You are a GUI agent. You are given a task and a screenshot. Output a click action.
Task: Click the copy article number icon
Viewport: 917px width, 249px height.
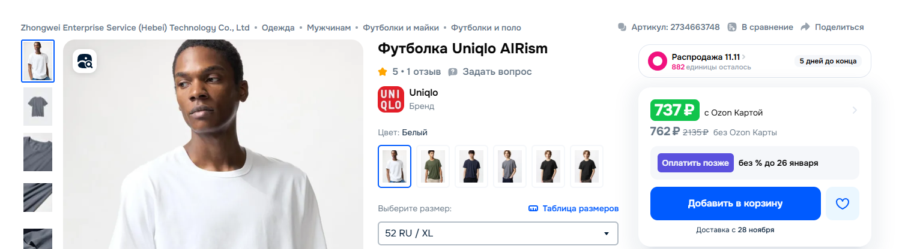click(622, 28)
